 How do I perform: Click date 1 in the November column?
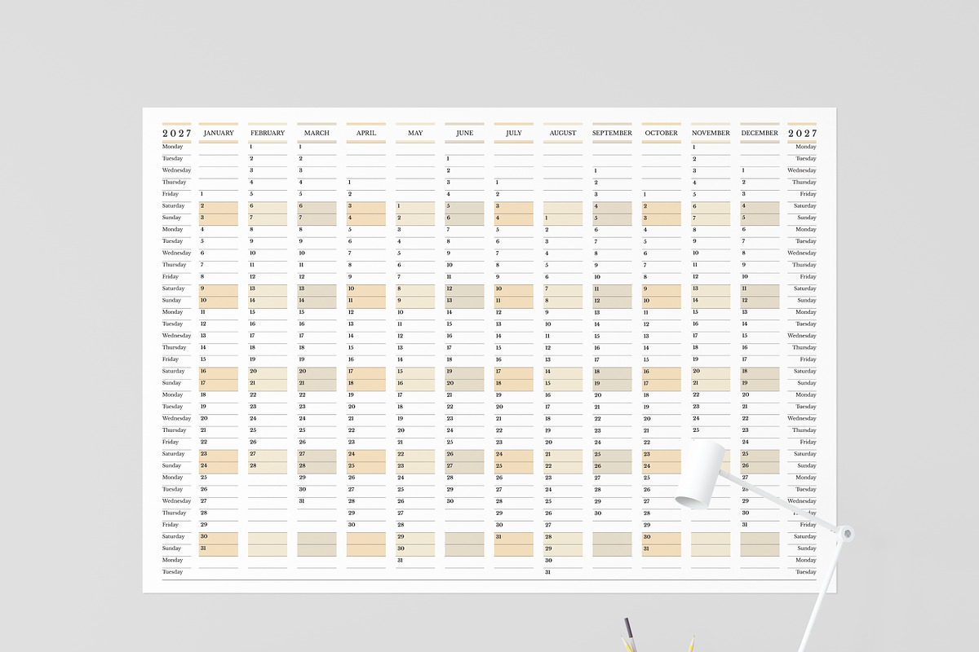point(693,147)
